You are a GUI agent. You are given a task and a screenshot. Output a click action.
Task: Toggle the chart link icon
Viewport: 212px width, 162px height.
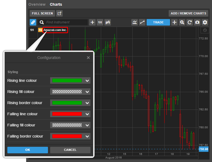click(x=33, y=22)
